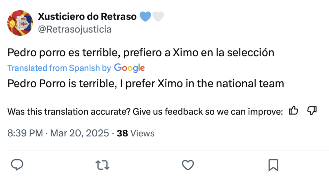Rate translation with the thumbs down icon

(x=312, y=110)
